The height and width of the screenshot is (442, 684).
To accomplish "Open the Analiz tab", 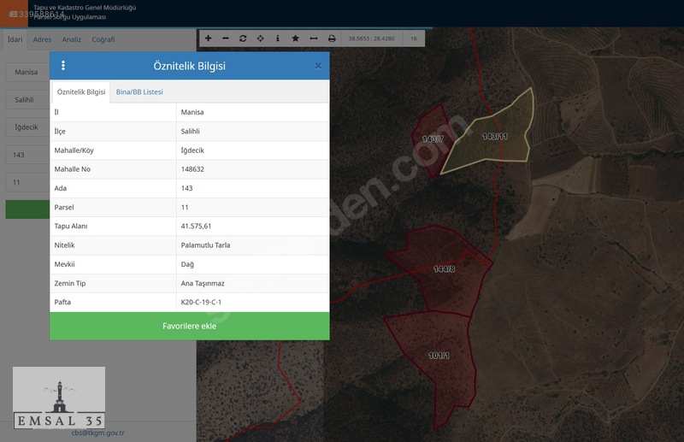I will point(72,39).
